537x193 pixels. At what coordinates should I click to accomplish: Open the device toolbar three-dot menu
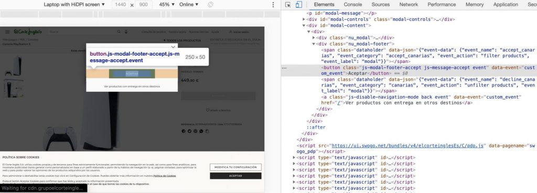273,4
